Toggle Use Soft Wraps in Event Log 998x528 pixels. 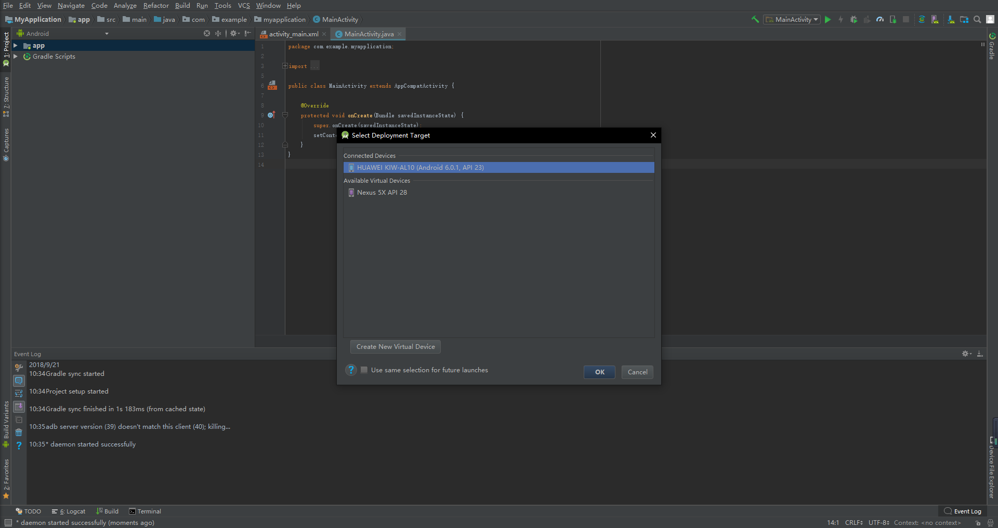[19, 394]
